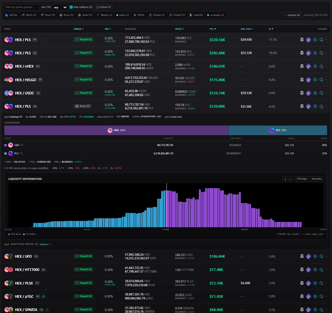Sort table by TVL column
Image resolution: width=332 pixels, height=313 pixels.
tap(213, 29)
